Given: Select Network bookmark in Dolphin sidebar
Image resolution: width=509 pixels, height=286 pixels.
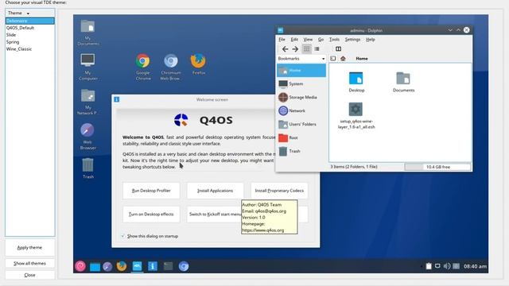Looking at the screenshot, I should click(x=301, y=110).
